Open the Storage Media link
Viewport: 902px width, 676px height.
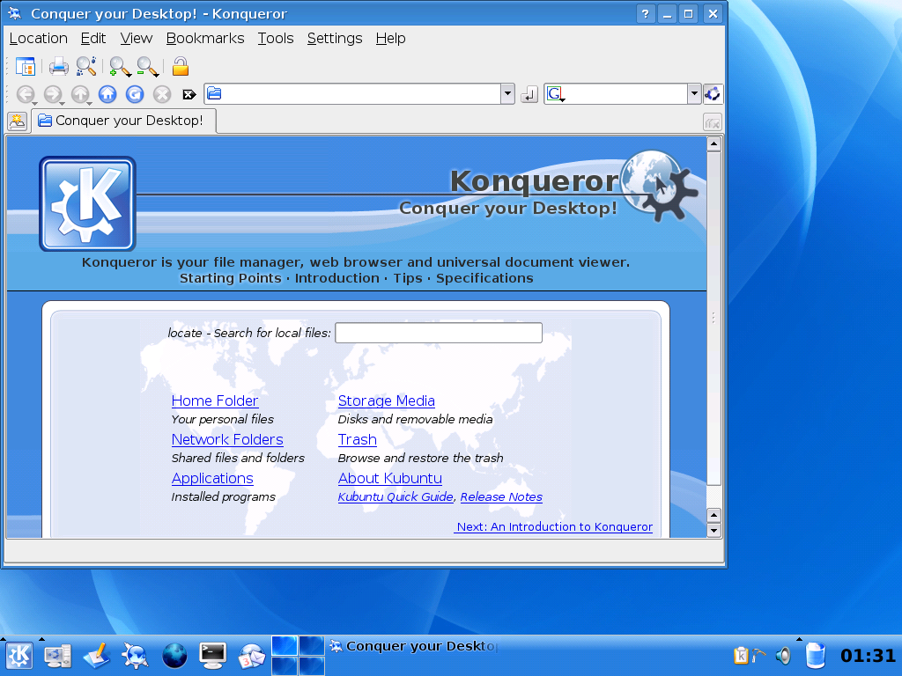tap(387, 400)
